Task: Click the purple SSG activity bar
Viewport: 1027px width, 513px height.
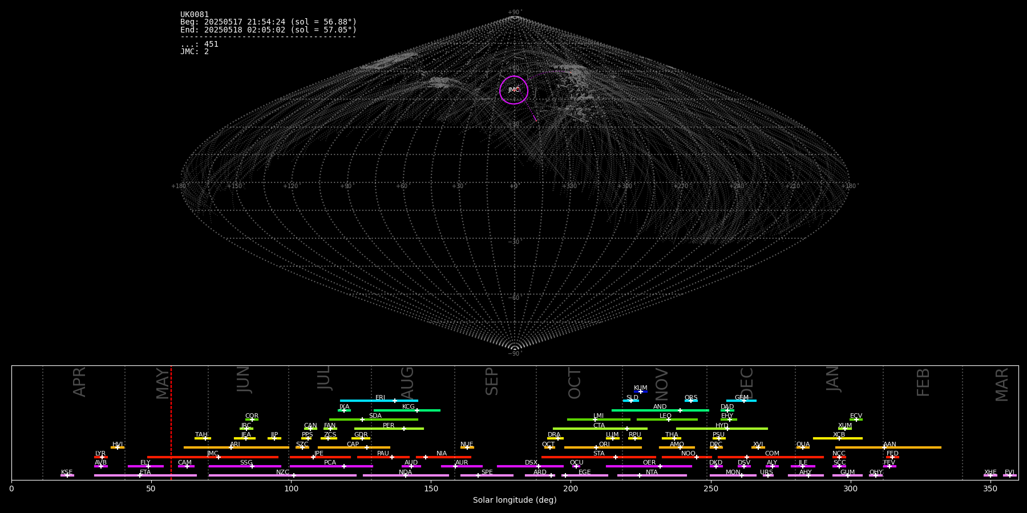Action: pos(245,466)
